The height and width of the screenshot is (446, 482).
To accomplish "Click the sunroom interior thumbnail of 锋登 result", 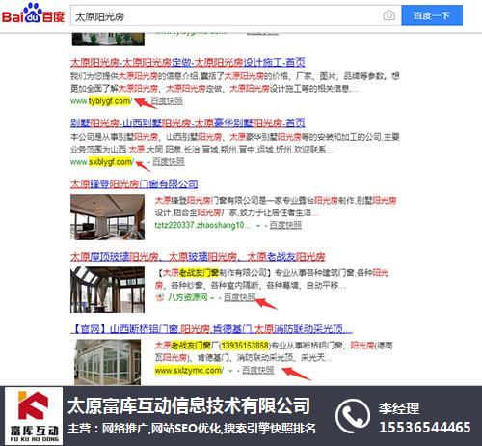I will tap(107, 217).
